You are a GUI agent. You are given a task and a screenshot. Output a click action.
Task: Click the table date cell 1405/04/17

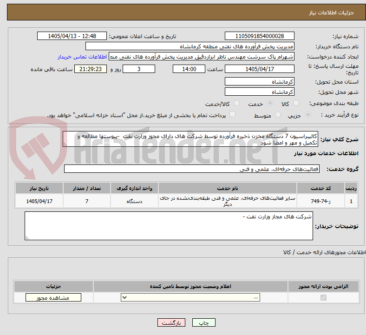[x=39, y=201]
